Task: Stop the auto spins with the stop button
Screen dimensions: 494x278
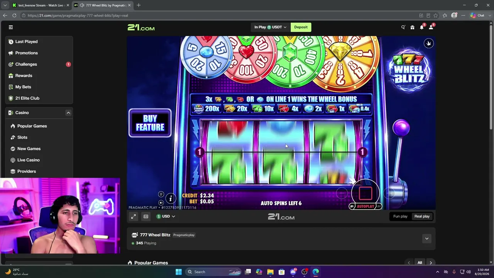Action: tap(365, 193)
